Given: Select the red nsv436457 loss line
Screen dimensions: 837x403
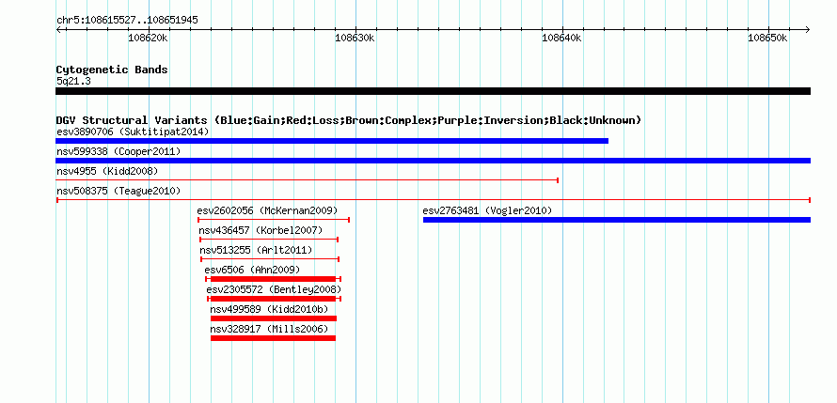Looking at the screenshot, I should pyautogui.click(x=269, y=240).
